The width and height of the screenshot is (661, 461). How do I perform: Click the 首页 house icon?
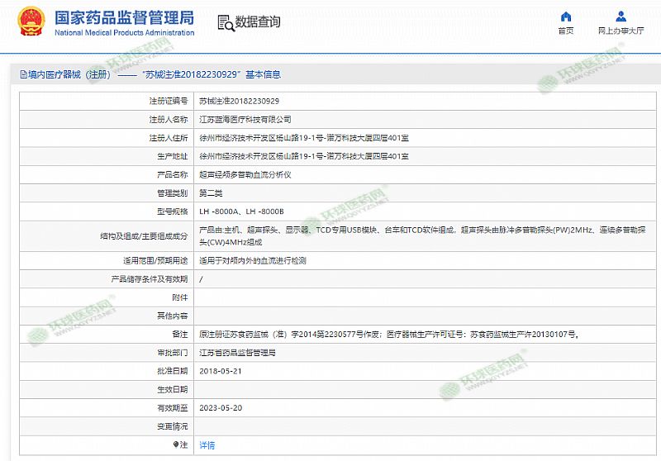566,17
